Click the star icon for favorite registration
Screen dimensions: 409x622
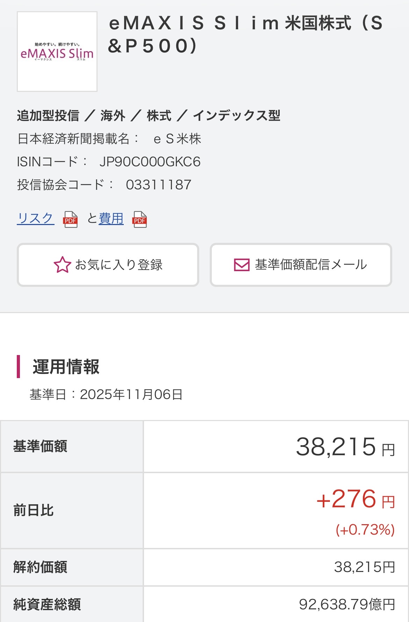[x=62, y=265]
